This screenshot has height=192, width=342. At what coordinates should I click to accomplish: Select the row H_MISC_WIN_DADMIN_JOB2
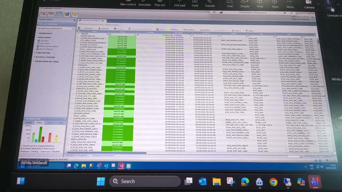[x=92, y=38]
